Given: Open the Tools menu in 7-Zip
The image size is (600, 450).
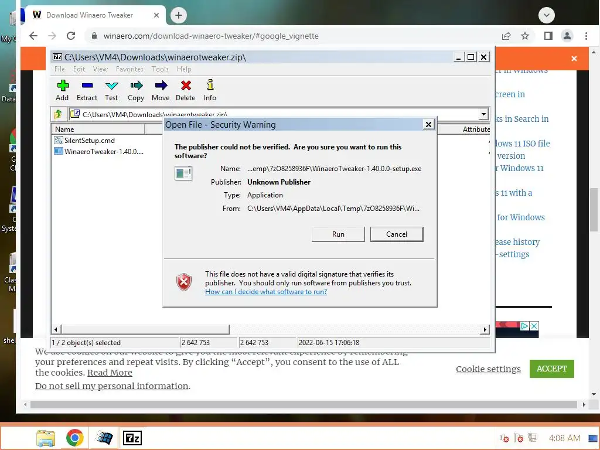Looking at the screenshot, I should (x=160, y=69).
